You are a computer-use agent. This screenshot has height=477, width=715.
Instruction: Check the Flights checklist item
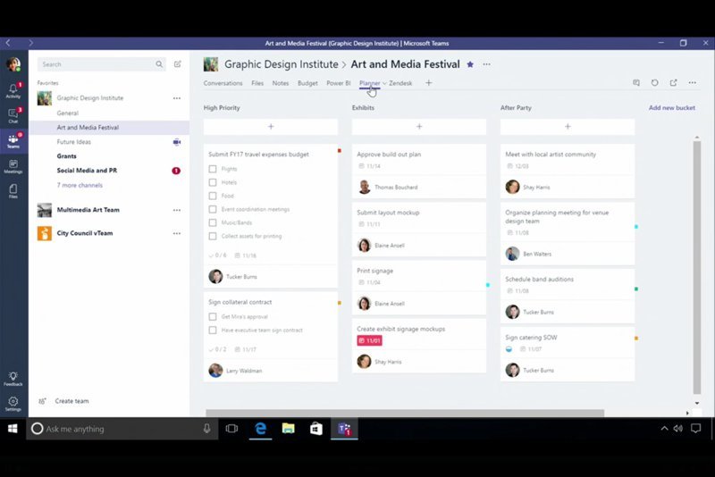[213, 169]
